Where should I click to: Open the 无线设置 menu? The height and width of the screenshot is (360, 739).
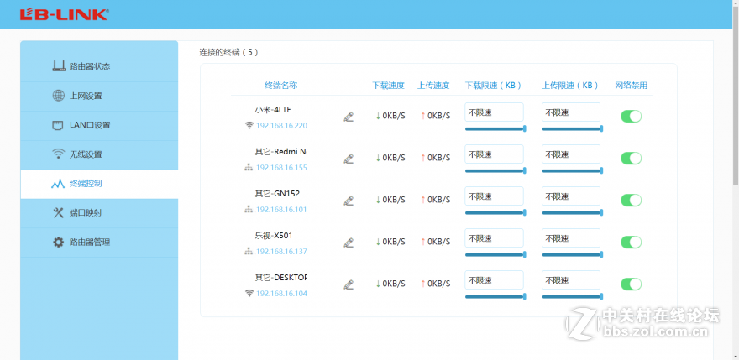(99, 154)
